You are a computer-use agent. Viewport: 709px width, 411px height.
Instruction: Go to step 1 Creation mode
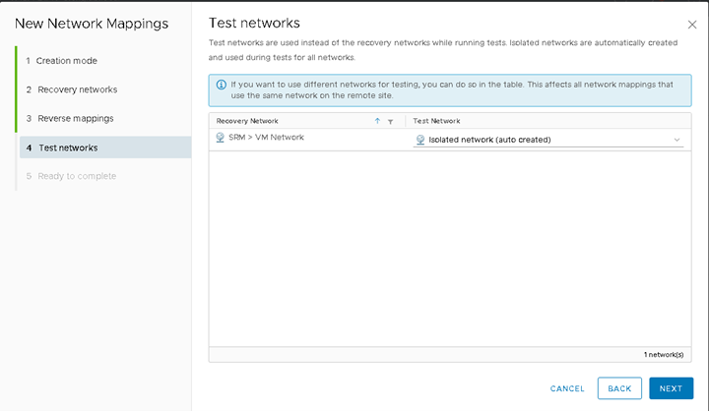pyautogui.click(x=61, y=61)
